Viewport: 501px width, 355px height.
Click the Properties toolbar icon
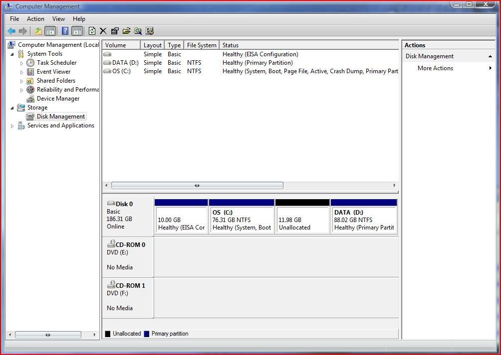coord(115,31)
